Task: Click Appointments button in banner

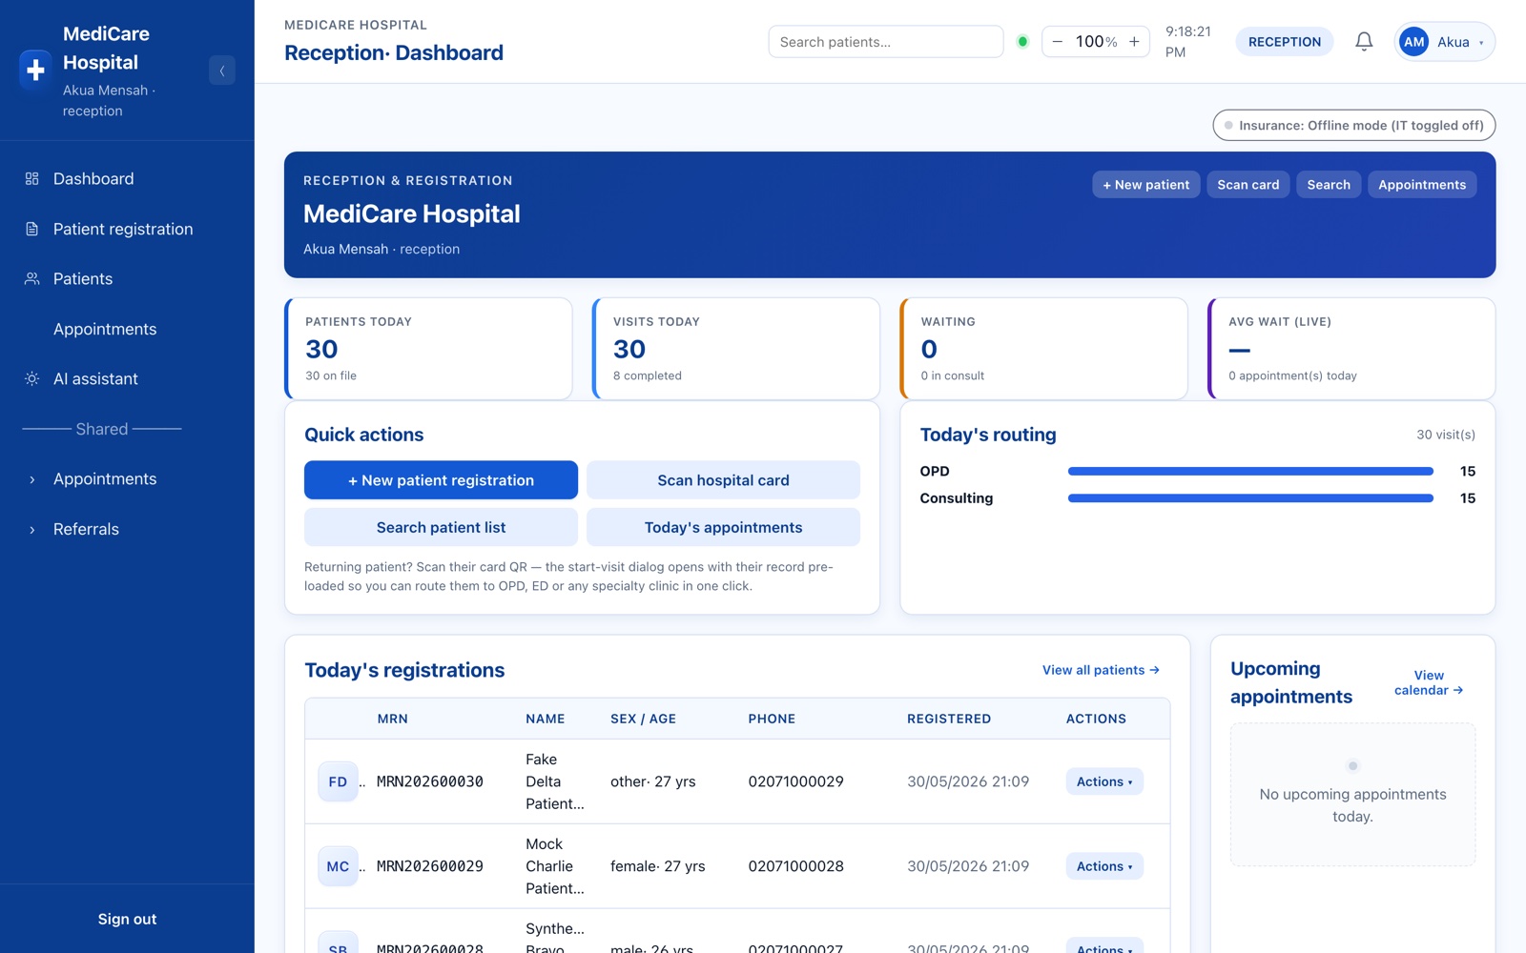Action: tap(1422, 185)
